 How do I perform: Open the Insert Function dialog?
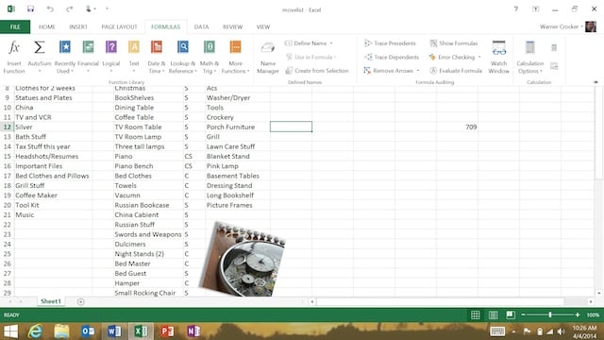coord(14,57)
